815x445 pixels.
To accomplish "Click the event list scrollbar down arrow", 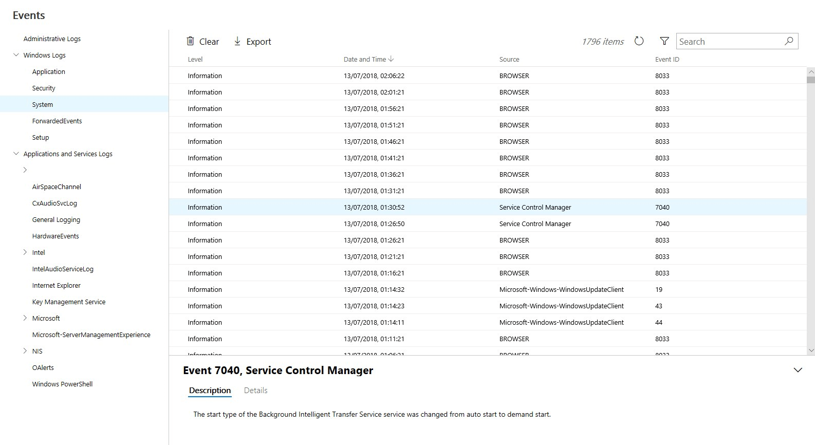I will [x=811, y=350].
